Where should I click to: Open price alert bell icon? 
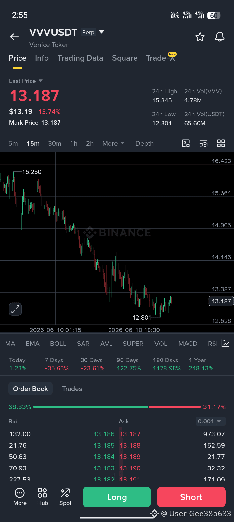[220, 37]
